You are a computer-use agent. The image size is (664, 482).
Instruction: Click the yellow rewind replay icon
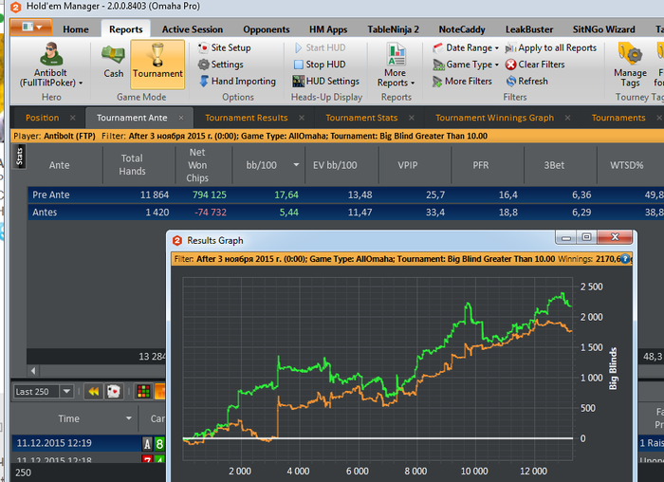point(94,391)
